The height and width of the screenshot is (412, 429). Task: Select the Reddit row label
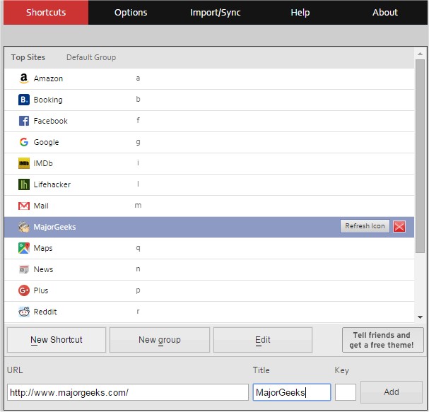pyautogui.click(x=45, y=312)
